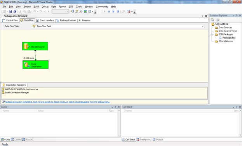Screen dimensions: 242x146
Task: Open the SSIS menu
Action: click(71, 7)
